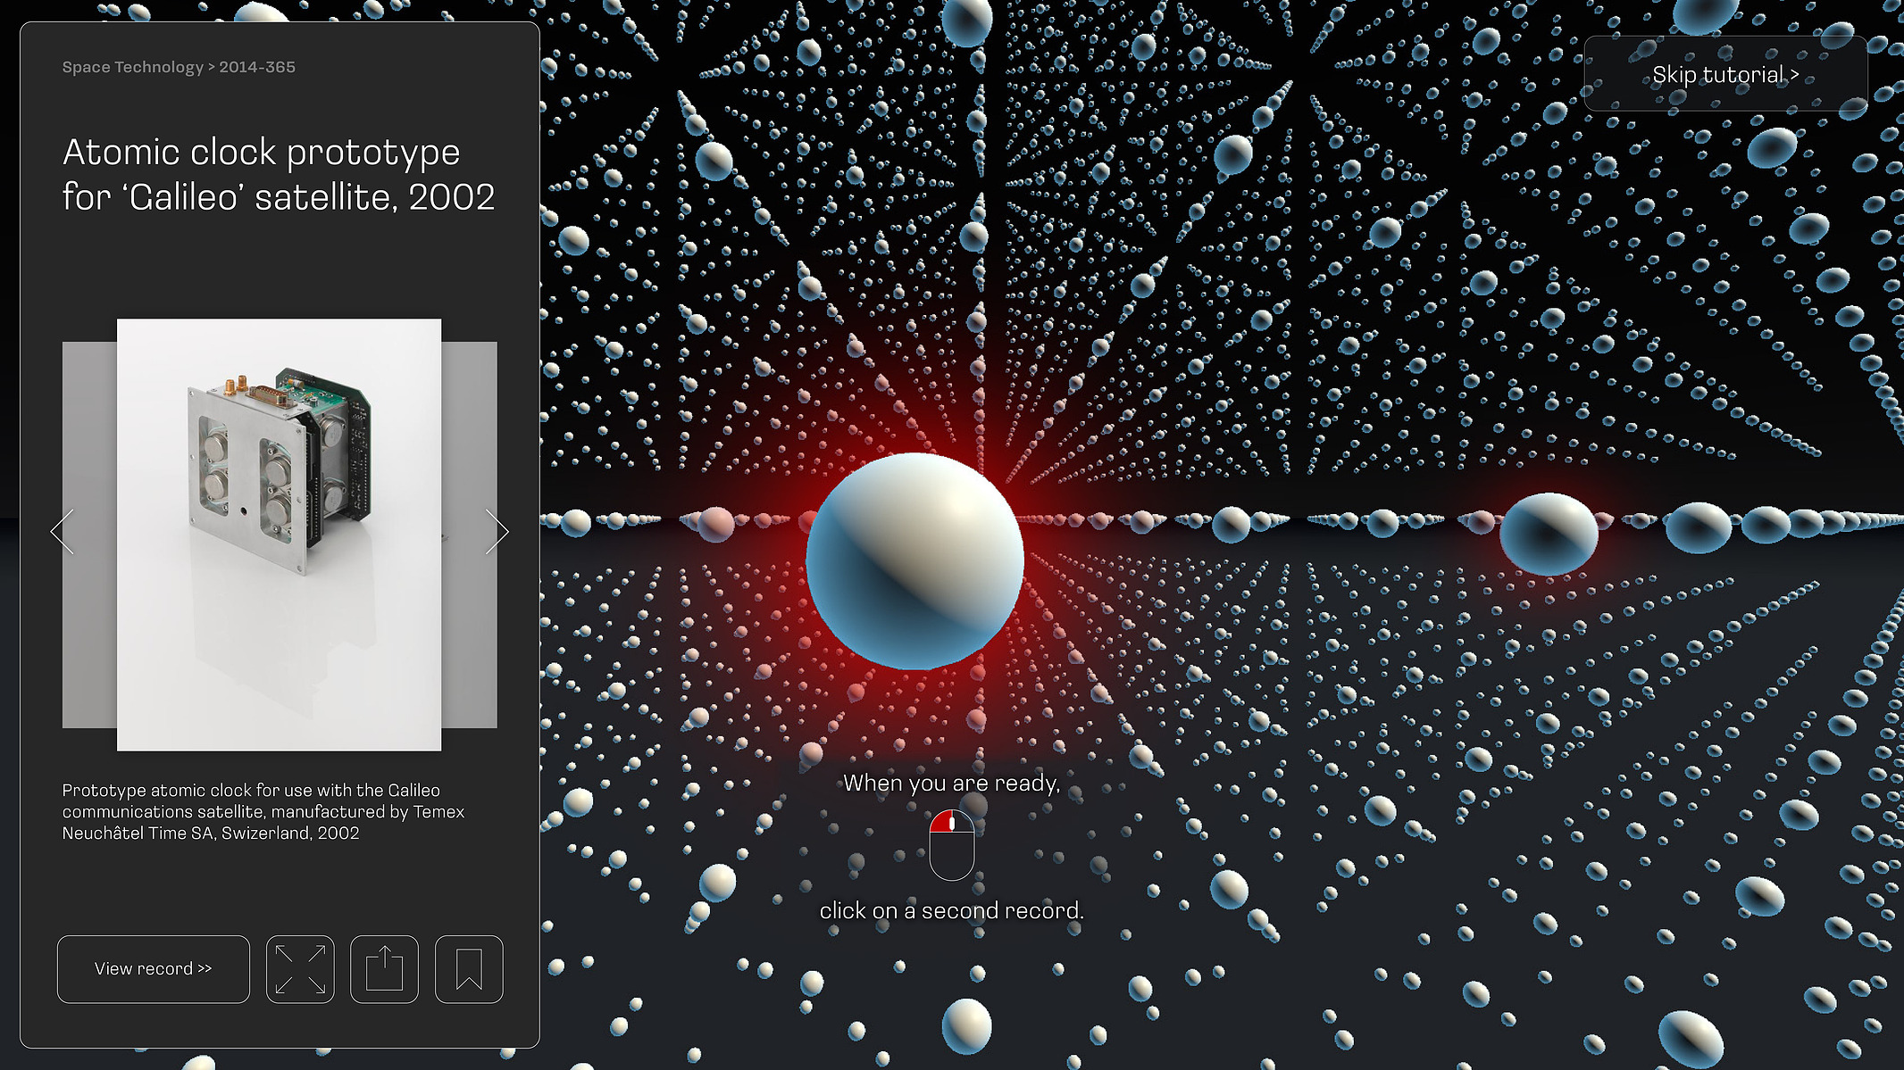Click the text 'click on a second record.'

[x=952, y=910]
